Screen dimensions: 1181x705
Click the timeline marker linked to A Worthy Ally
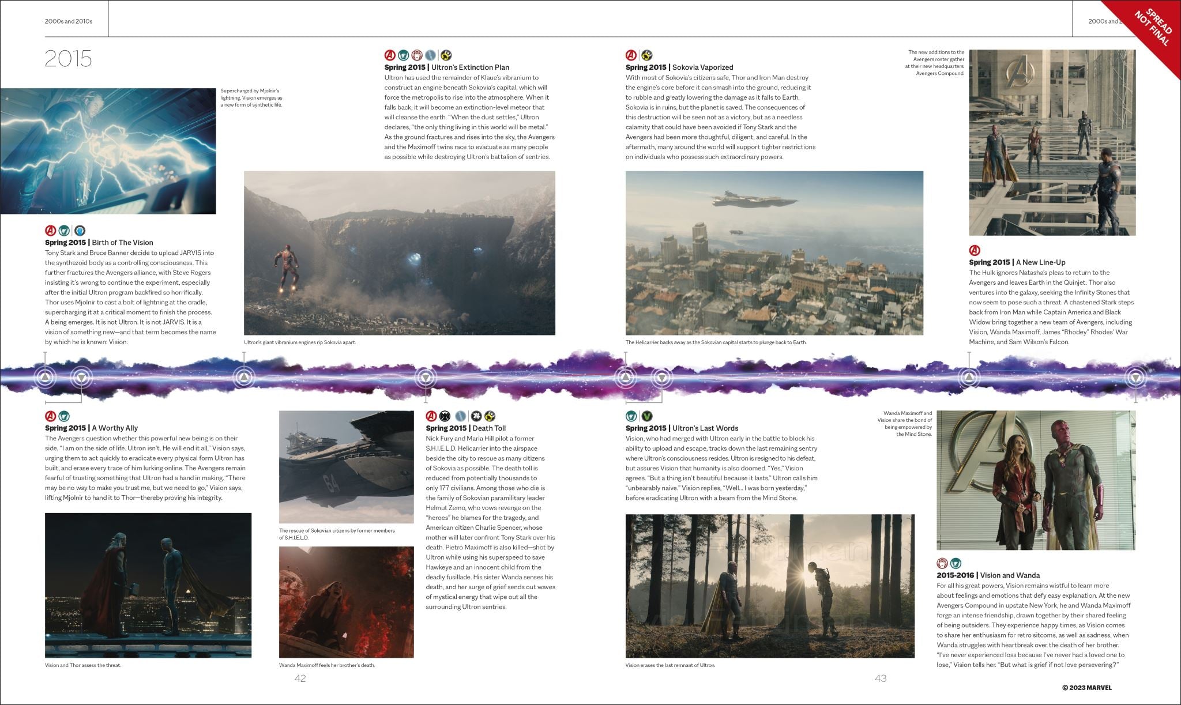point(82,378)
